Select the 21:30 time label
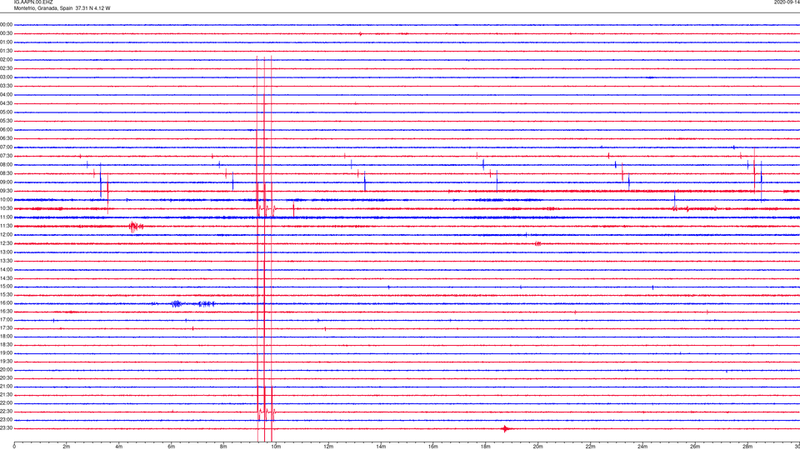Image resolution: width=800 pixels, height=450 pixels. point(6,395)
